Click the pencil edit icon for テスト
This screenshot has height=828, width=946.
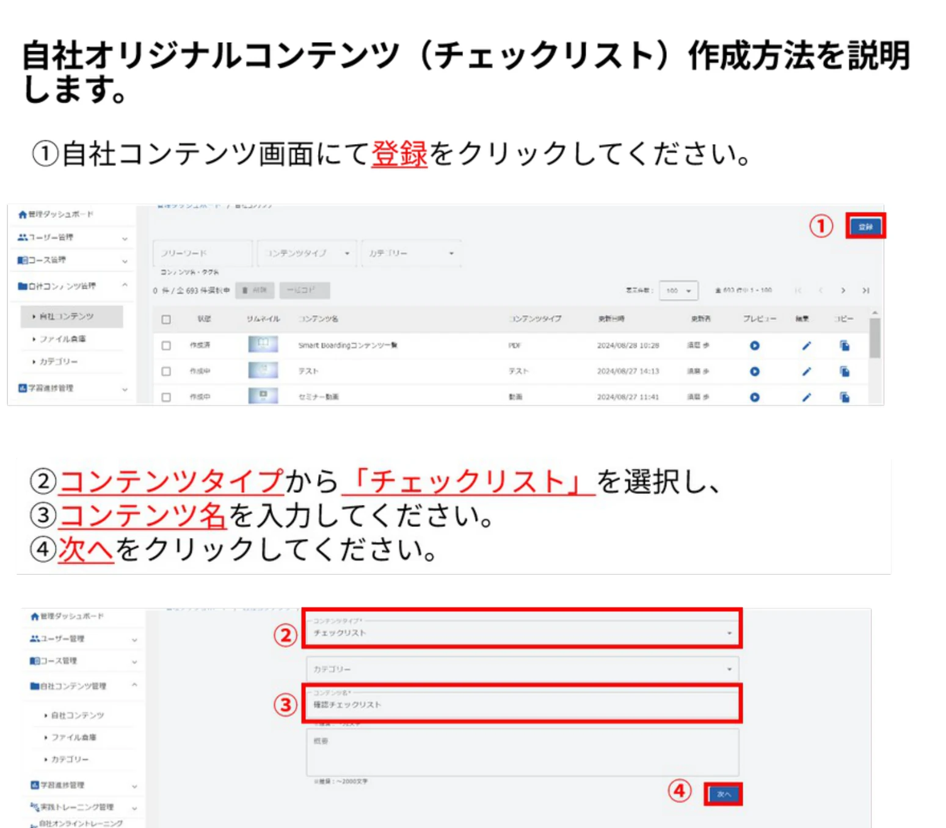pyautogui.click(x=806, y=371)
